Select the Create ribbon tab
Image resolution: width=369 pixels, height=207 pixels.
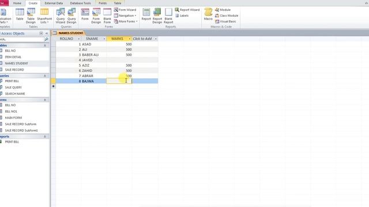(x=33, y=3)
